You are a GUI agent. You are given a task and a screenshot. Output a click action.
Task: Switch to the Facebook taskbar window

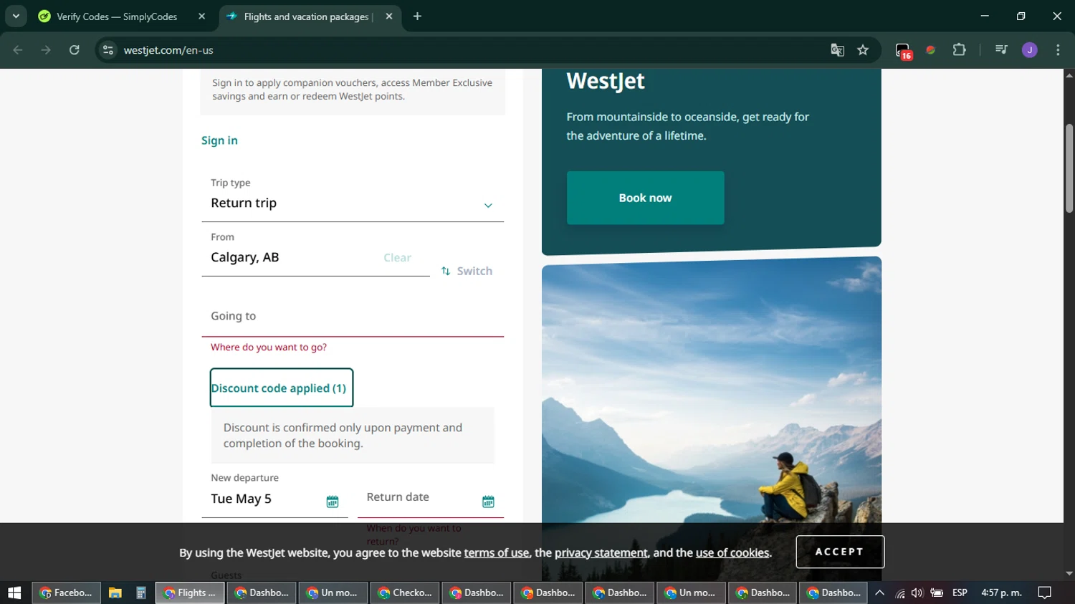click(x=66, y=593)
